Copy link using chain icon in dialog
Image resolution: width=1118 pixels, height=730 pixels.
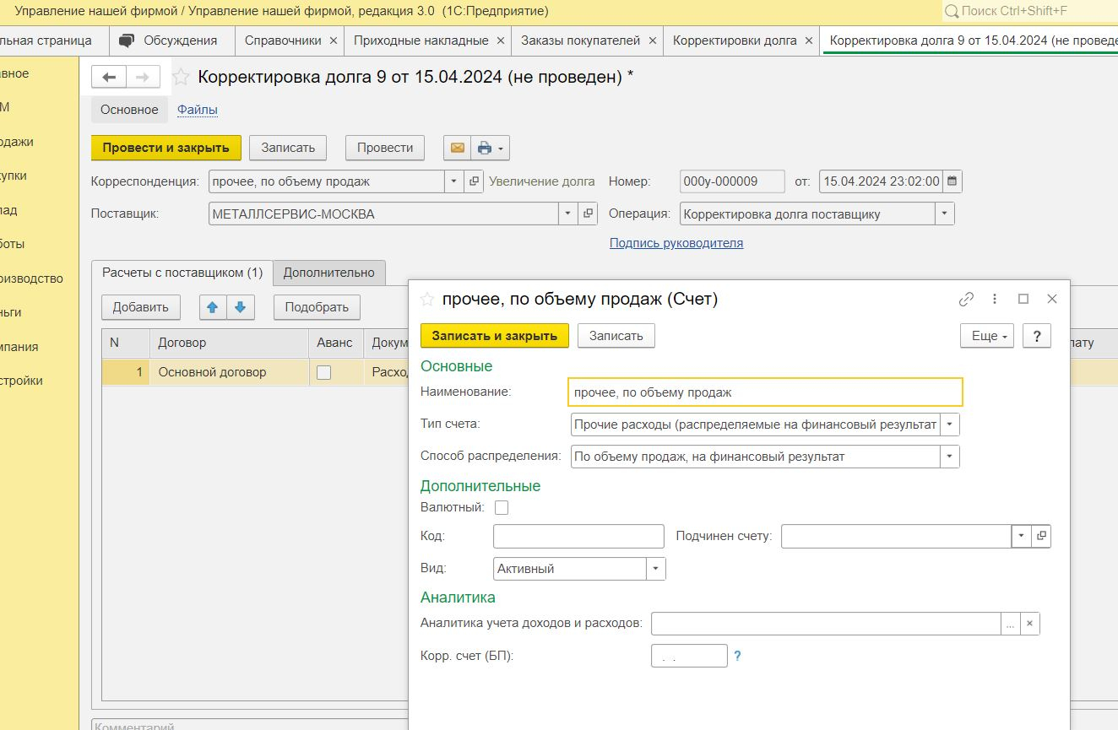pyautogui.click(x=966, y=299)
